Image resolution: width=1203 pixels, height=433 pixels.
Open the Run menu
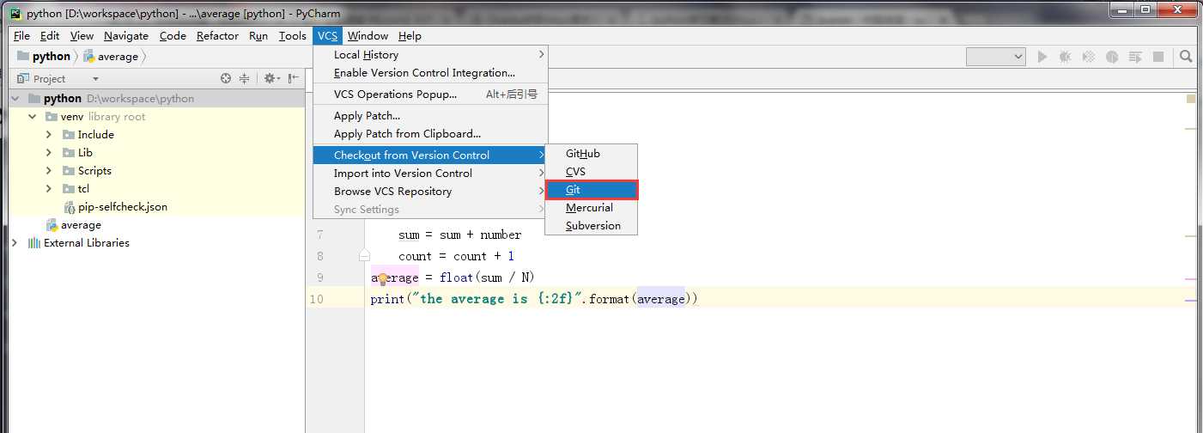coord(258,36)
